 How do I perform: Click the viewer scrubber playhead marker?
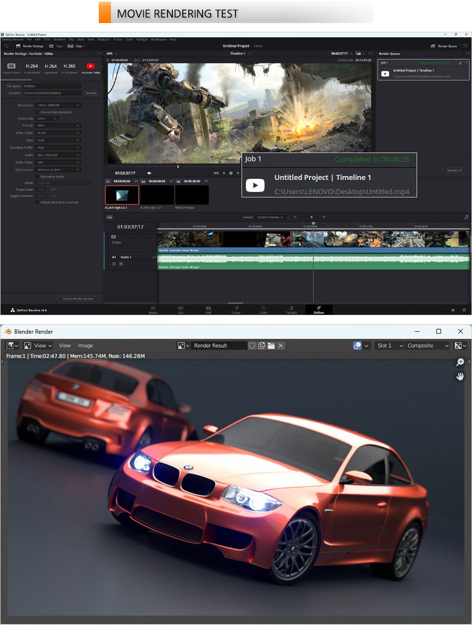click(178, 166)
